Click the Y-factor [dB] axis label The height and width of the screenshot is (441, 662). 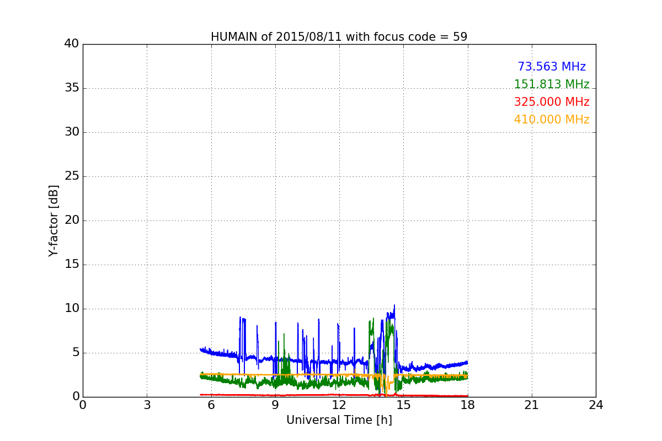click(54, 220)
